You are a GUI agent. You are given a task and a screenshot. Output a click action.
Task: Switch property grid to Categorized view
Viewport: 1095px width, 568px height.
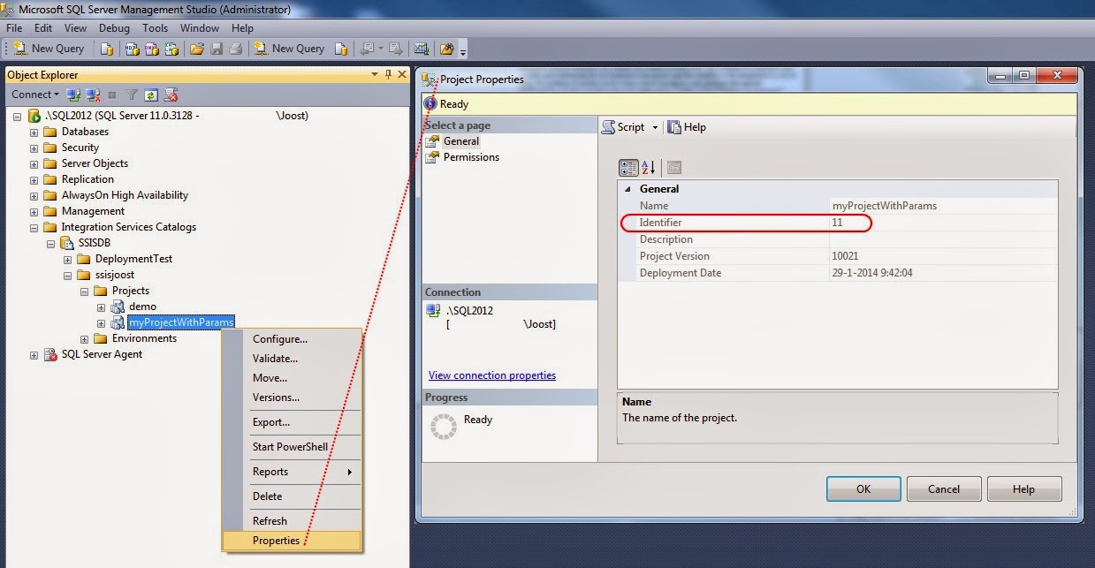coord(629,168)
